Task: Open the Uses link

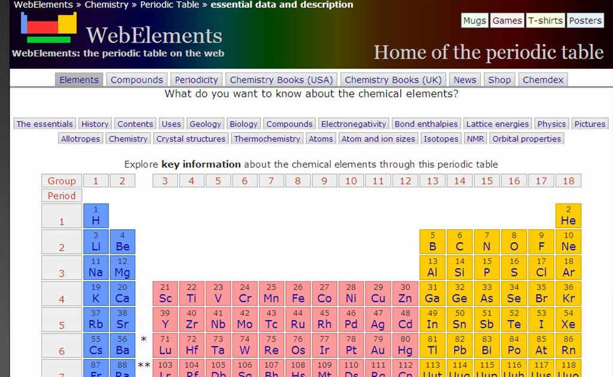Action: tap(171, 124)
